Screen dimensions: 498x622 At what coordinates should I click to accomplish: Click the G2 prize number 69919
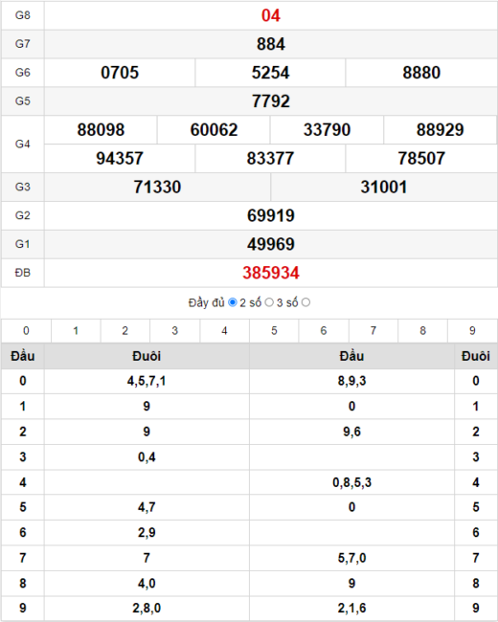point(271,216)
